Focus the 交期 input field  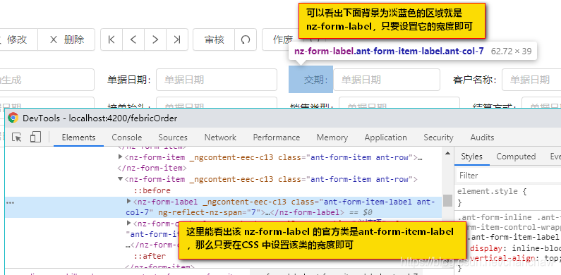(x=387, y=80)
